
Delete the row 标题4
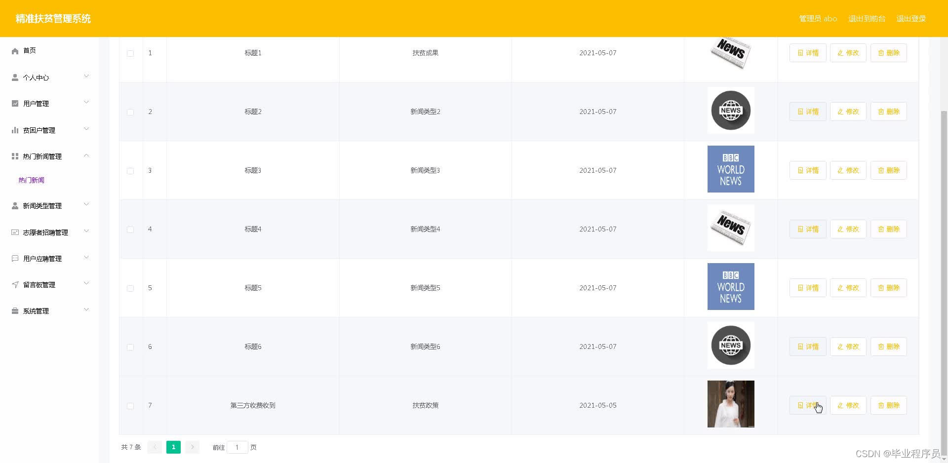click(x=888, y=229)
